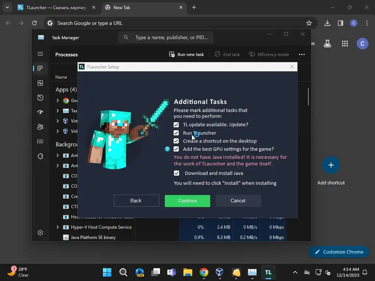375x281 pixels.
Task: Open Task Manager more options ellipsis
Action: click(x=302, y=55)
